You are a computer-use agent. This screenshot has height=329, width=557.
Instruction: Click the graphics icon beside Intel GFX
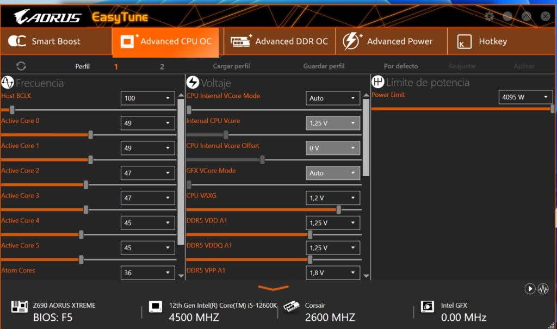tap(428, 307)
